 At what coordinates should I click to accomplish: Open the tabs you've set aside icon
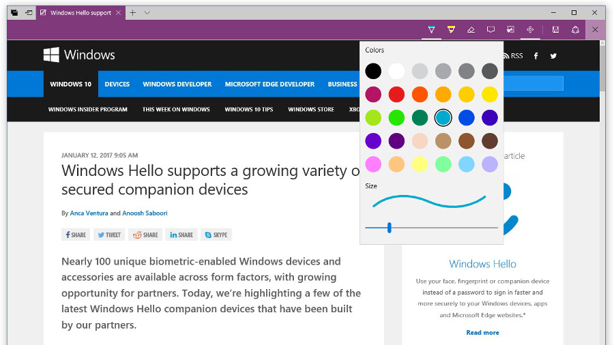14,12
